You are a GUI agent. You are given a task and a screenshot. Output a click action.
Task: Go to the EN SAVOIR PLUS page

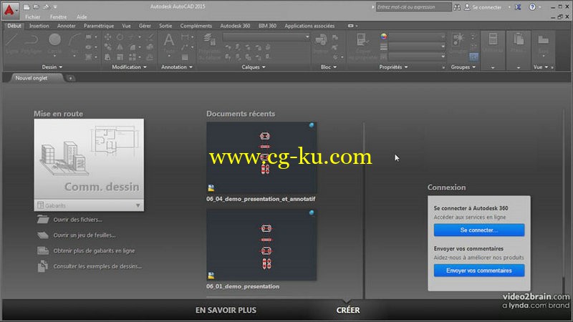click(x=226, y=310)
